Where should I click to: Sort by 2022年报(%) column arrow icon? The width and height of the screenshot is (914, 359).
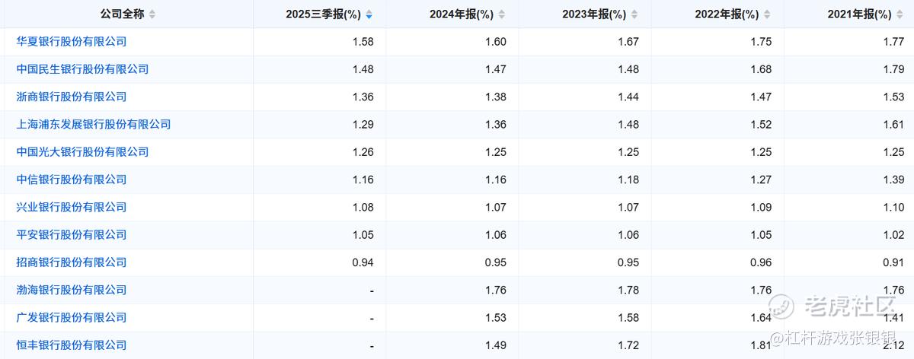(x=767, y=14)
